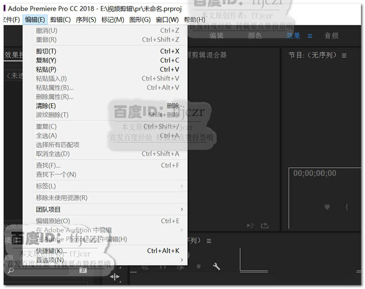Open the 效果 workspace options menu icon
365x289 pixels.
[310, 36]
